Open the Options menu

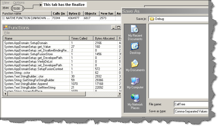(x=19, y=2)
